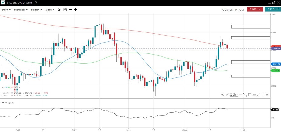
Task: Expand the Technical indicators menu
Action: [x=21, y=10]
